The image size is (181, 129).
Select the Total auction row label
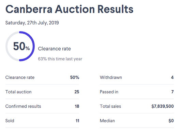pyautogui.click(x=18, y=92)
